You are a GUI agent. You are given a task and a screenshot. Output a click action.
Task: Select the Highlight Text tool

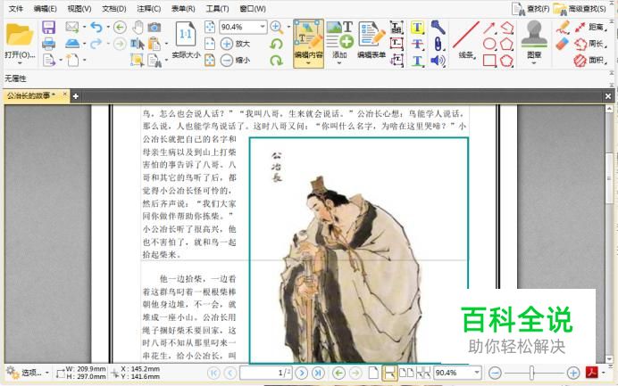(417, 27)
